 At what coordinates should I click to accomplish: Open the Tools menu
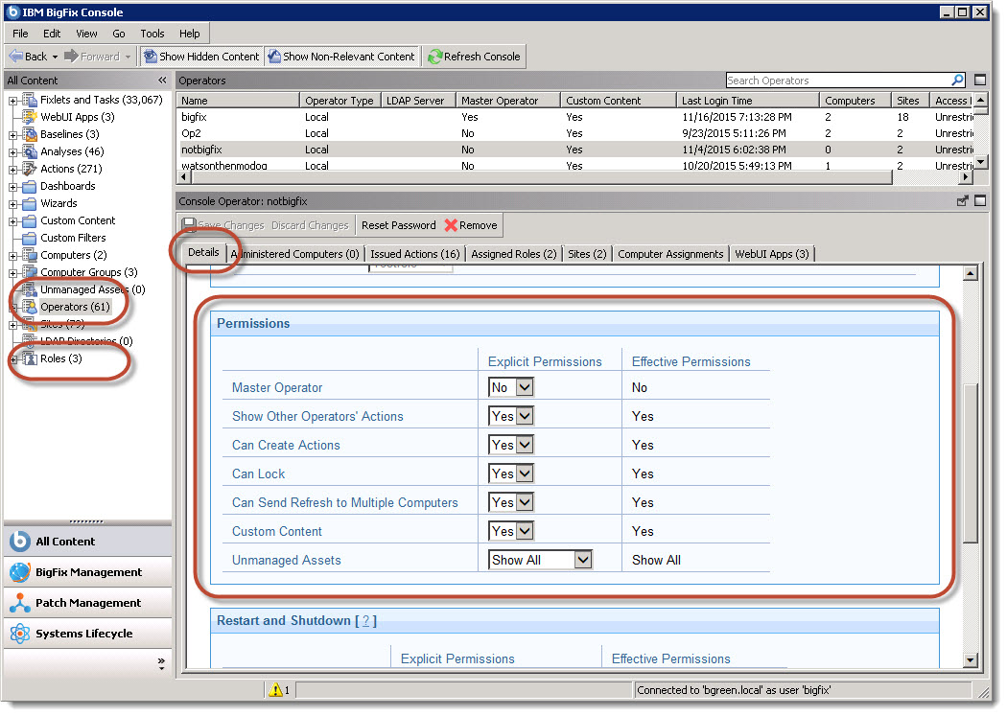coord(152,33)
